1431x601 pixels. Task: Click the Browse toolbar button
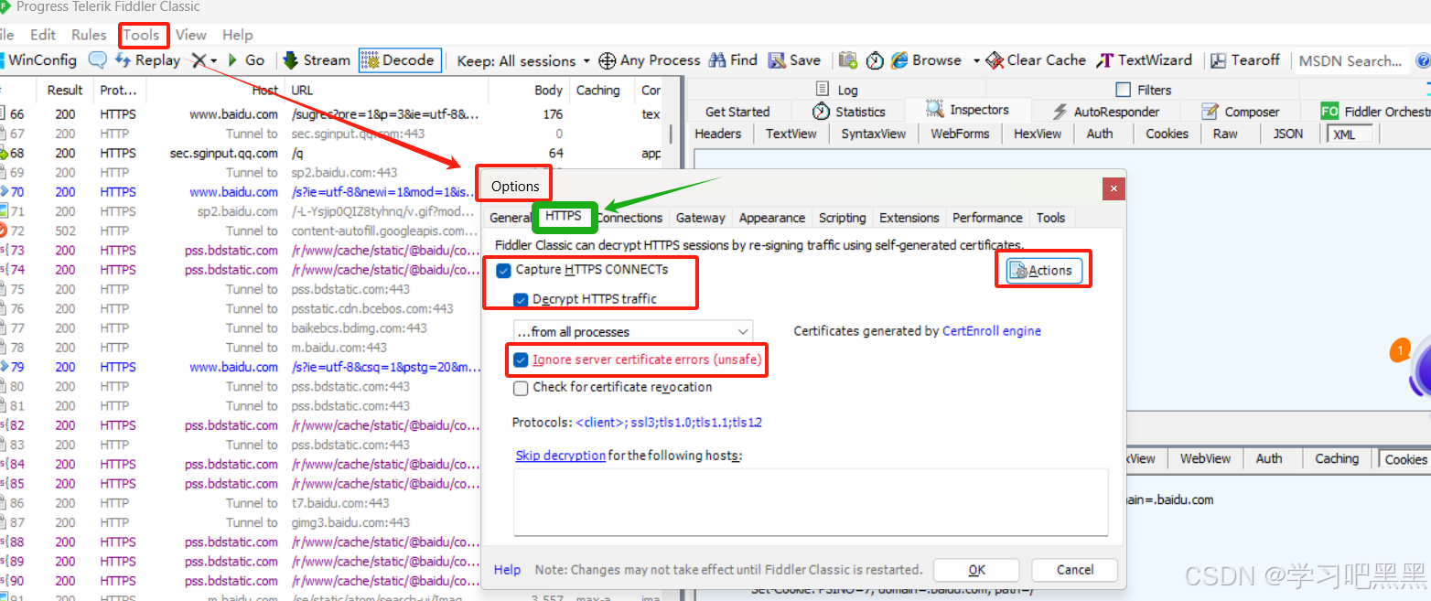pos(926,60)
